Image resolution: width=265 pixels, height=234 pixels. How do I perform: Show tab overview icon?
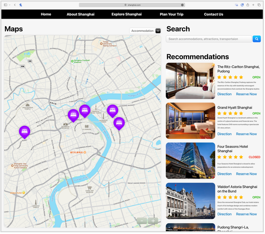(260, 5)
